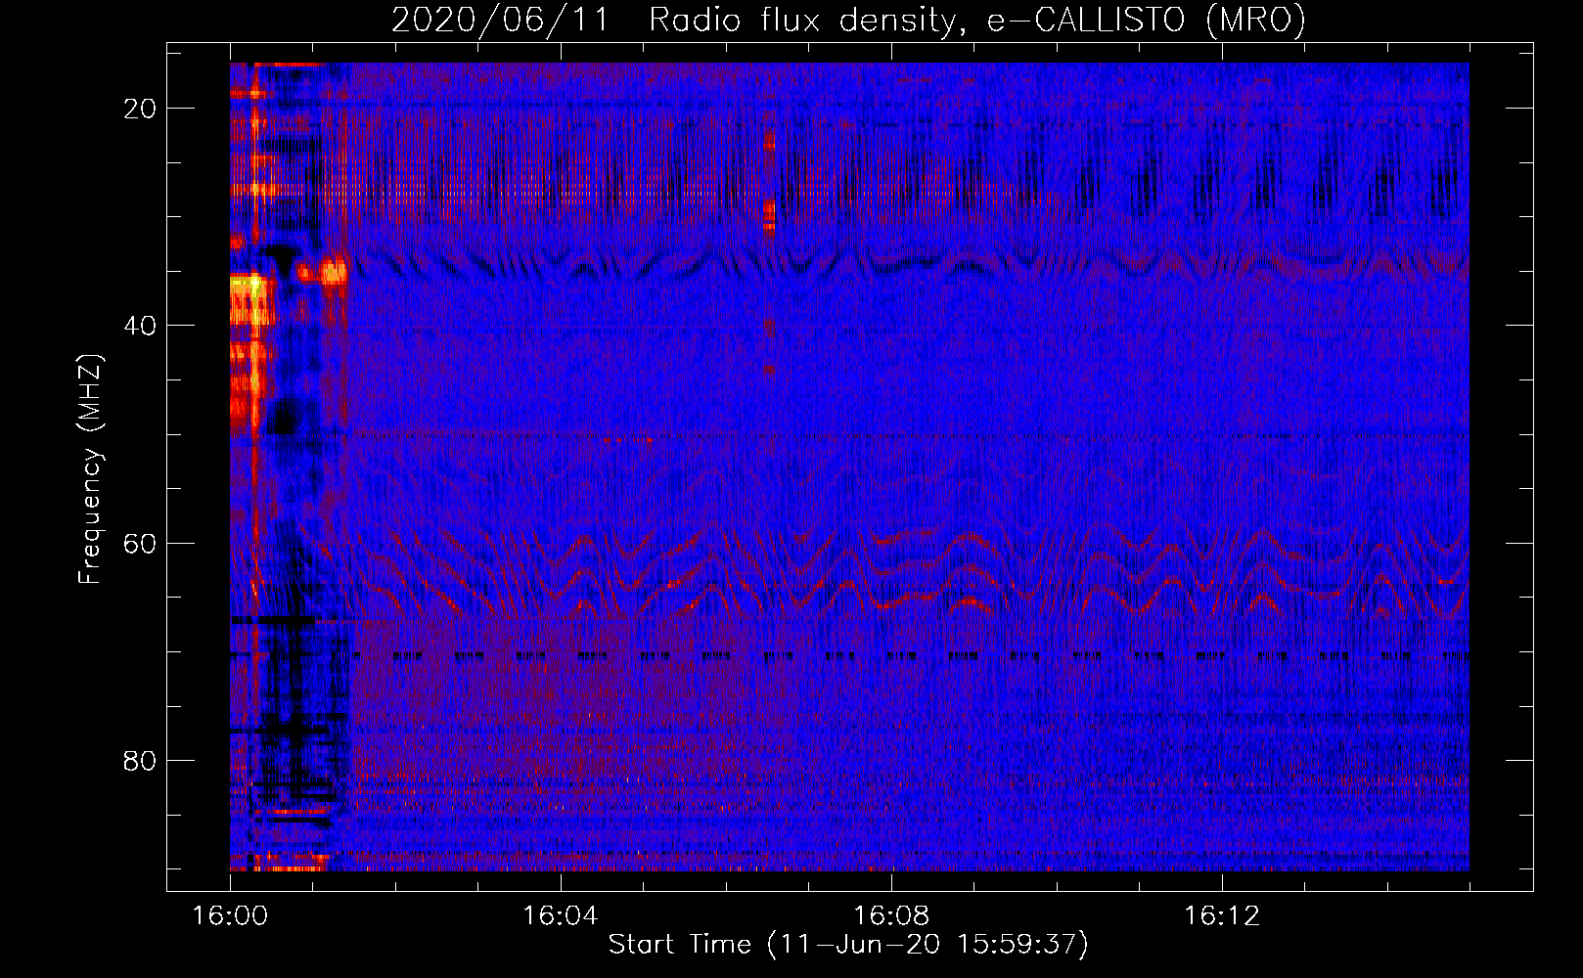Click the 40 frequency tick label
Screen dimensions: 1583x978
141,326
